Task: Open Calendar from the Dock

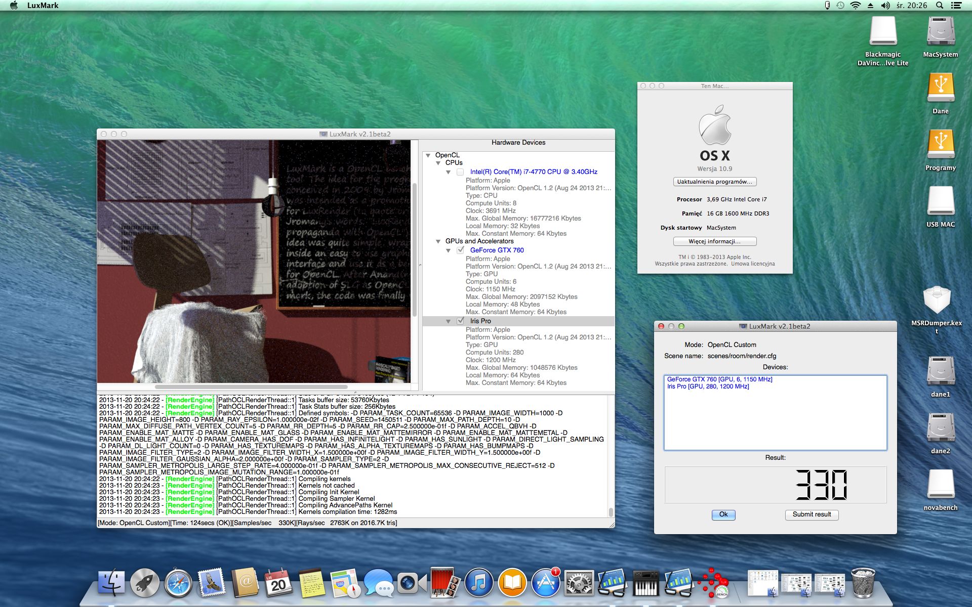Action: pyautogui.click(x=278, y=583)
